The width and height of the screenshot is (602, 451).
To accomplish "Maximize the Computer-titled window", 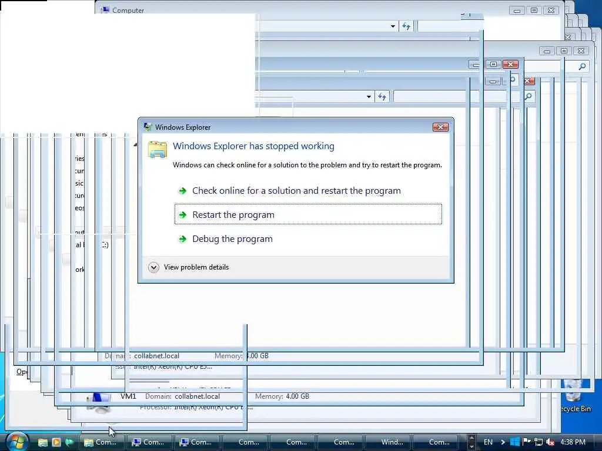I will click(534, 11).
